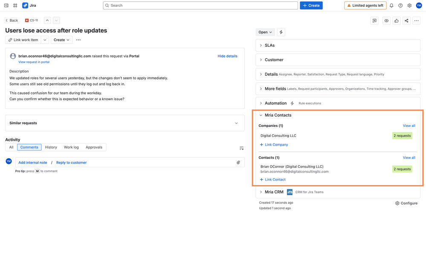
Task: Click 2 requests badge for Digital Consulting LLC
Action: tap(402, 136)
